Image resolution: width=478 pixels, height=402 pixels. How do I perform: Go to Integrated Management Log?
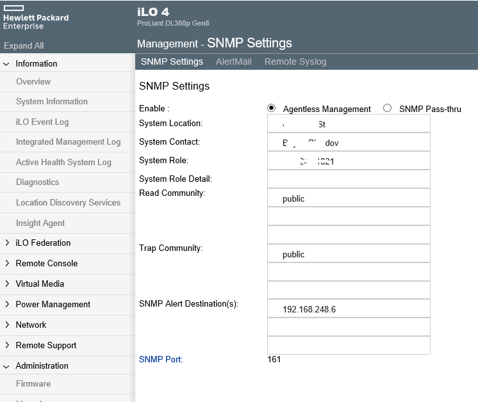tap(68, 142)
